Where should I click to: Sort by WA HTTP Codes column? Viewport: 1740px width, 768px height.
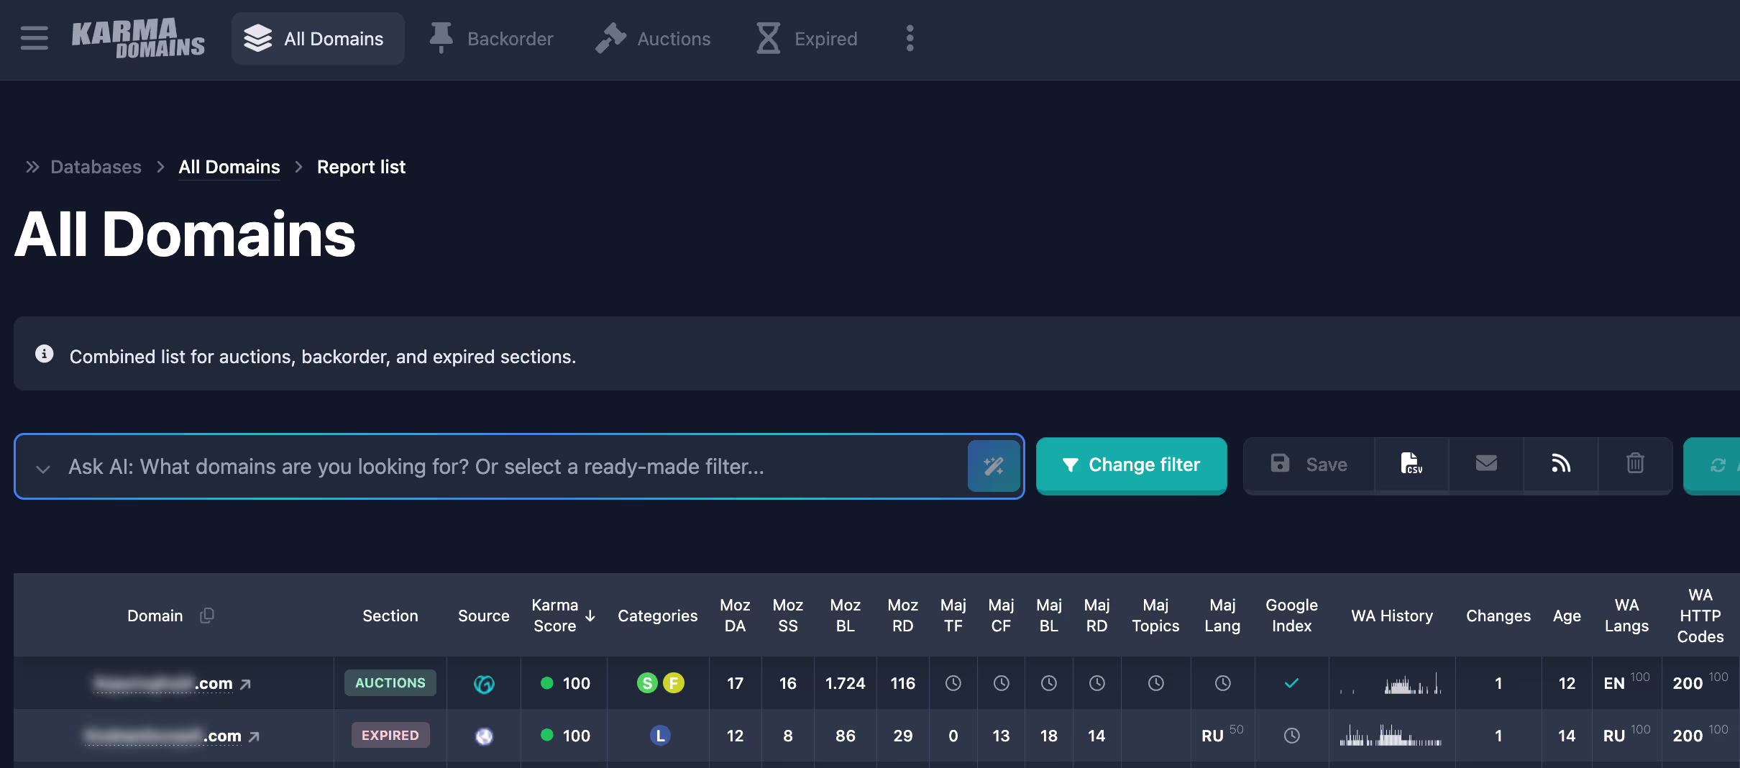(1700, 616)
